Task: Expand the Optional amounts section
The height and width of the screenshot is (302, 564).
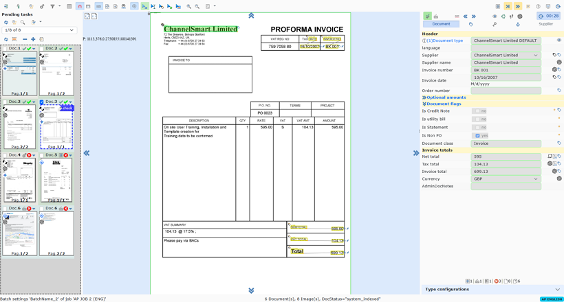Action: 444,97
